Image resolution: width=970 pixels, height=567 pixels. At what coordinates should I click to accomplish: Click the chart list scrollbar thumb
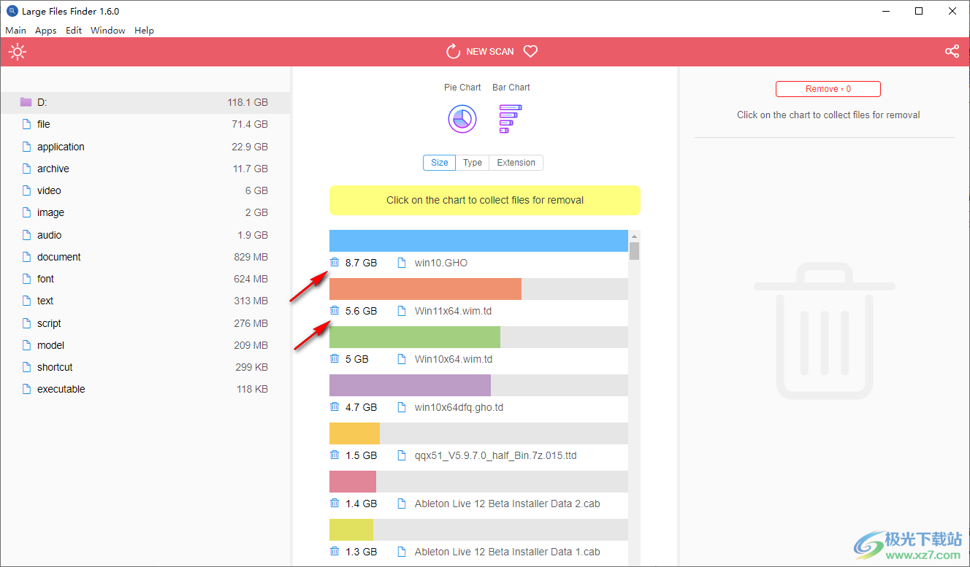point(634,251)
